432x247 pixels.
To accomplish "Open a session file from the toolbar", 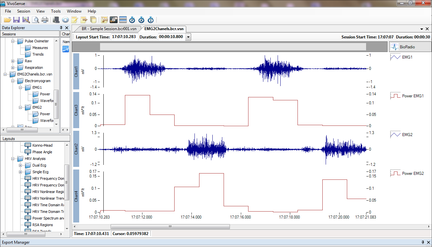I will pos(8,20).
